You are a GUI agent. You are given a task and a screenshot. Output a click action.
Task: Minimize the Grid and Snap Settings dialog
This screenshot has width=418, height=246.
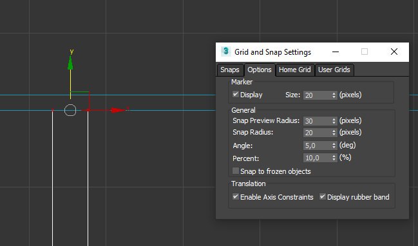tap(336, 52)
